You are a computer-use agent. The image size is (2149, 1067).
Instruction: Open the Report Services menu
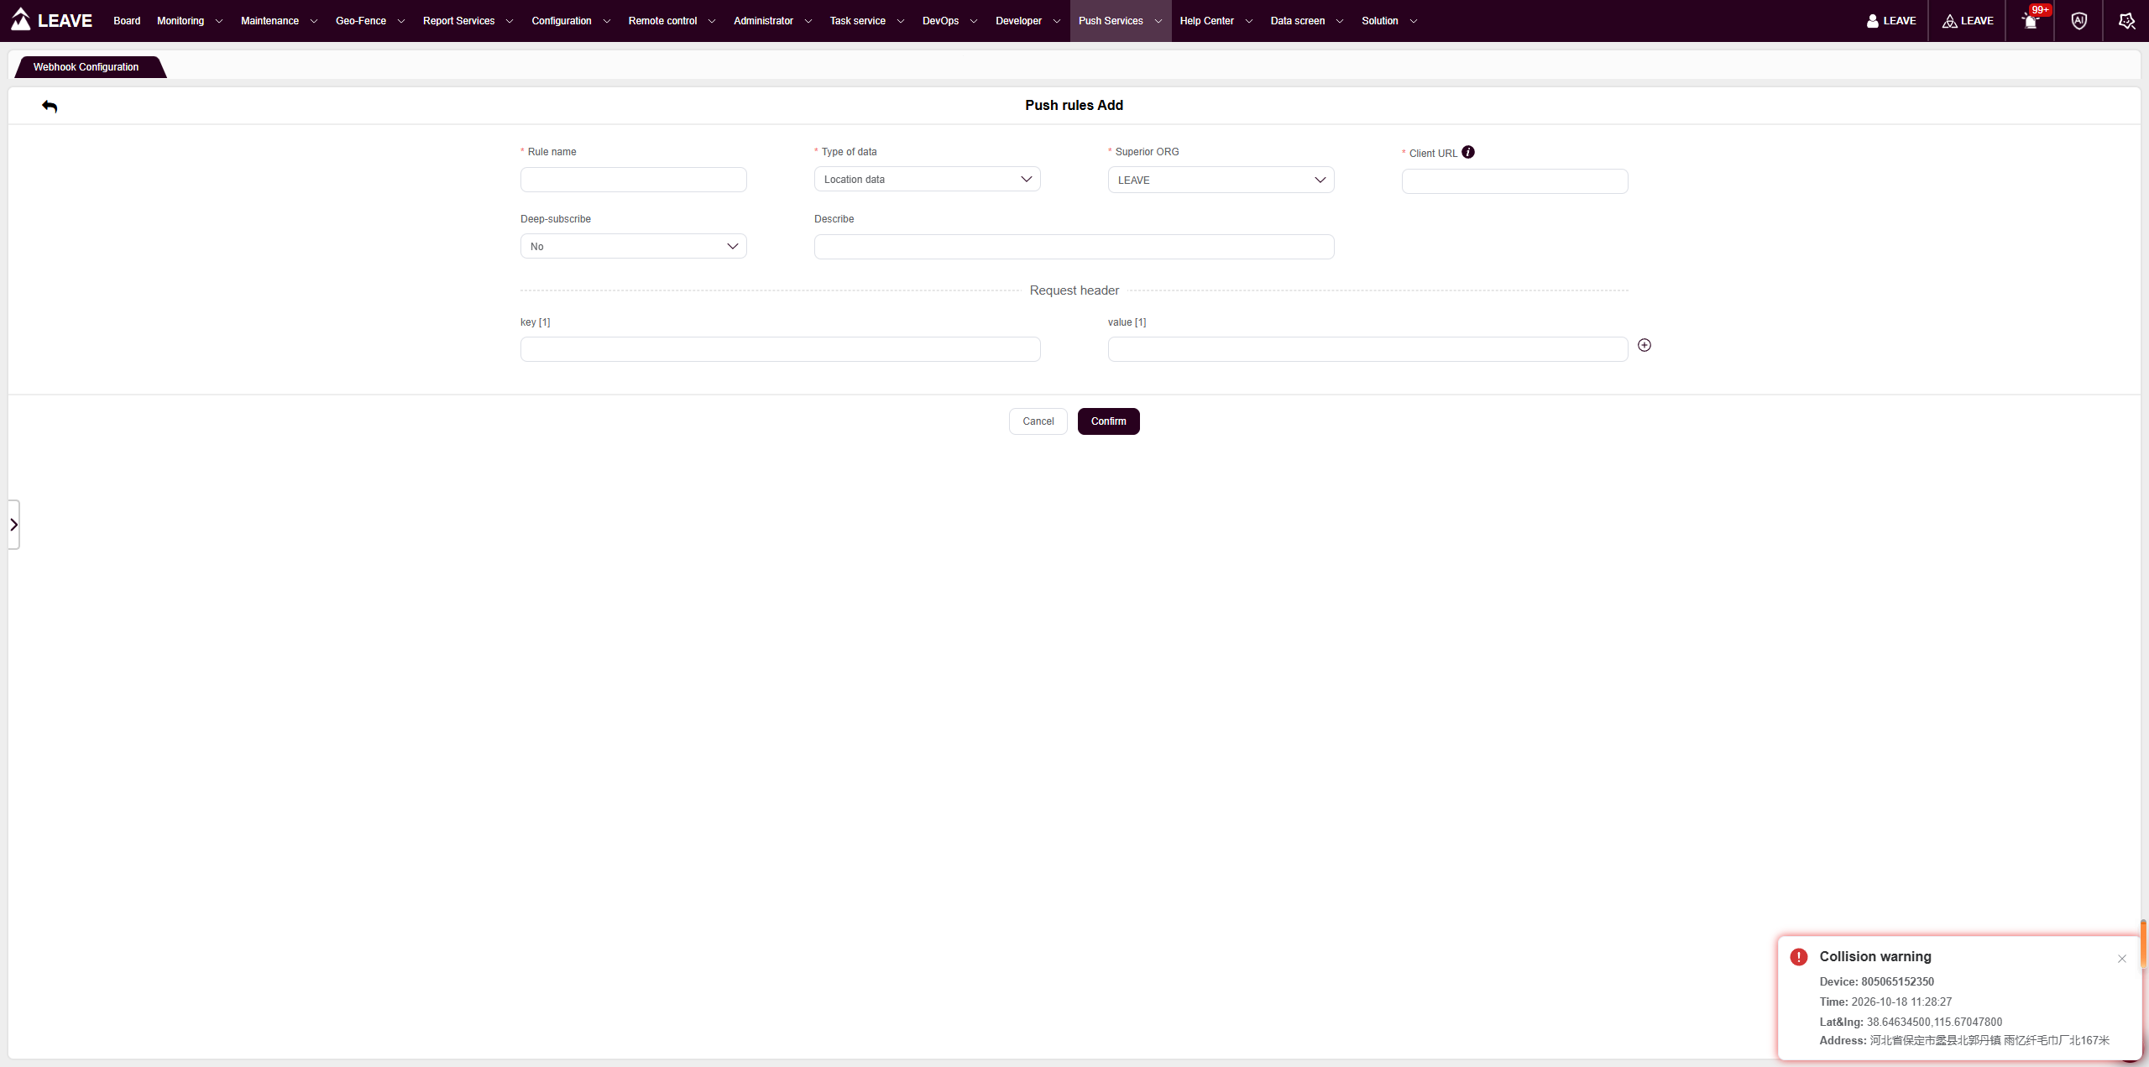coord(468,21)
